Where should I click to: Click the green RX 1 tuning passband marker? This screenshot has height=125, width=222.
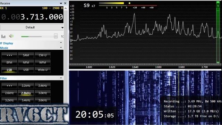pos(218,32)
